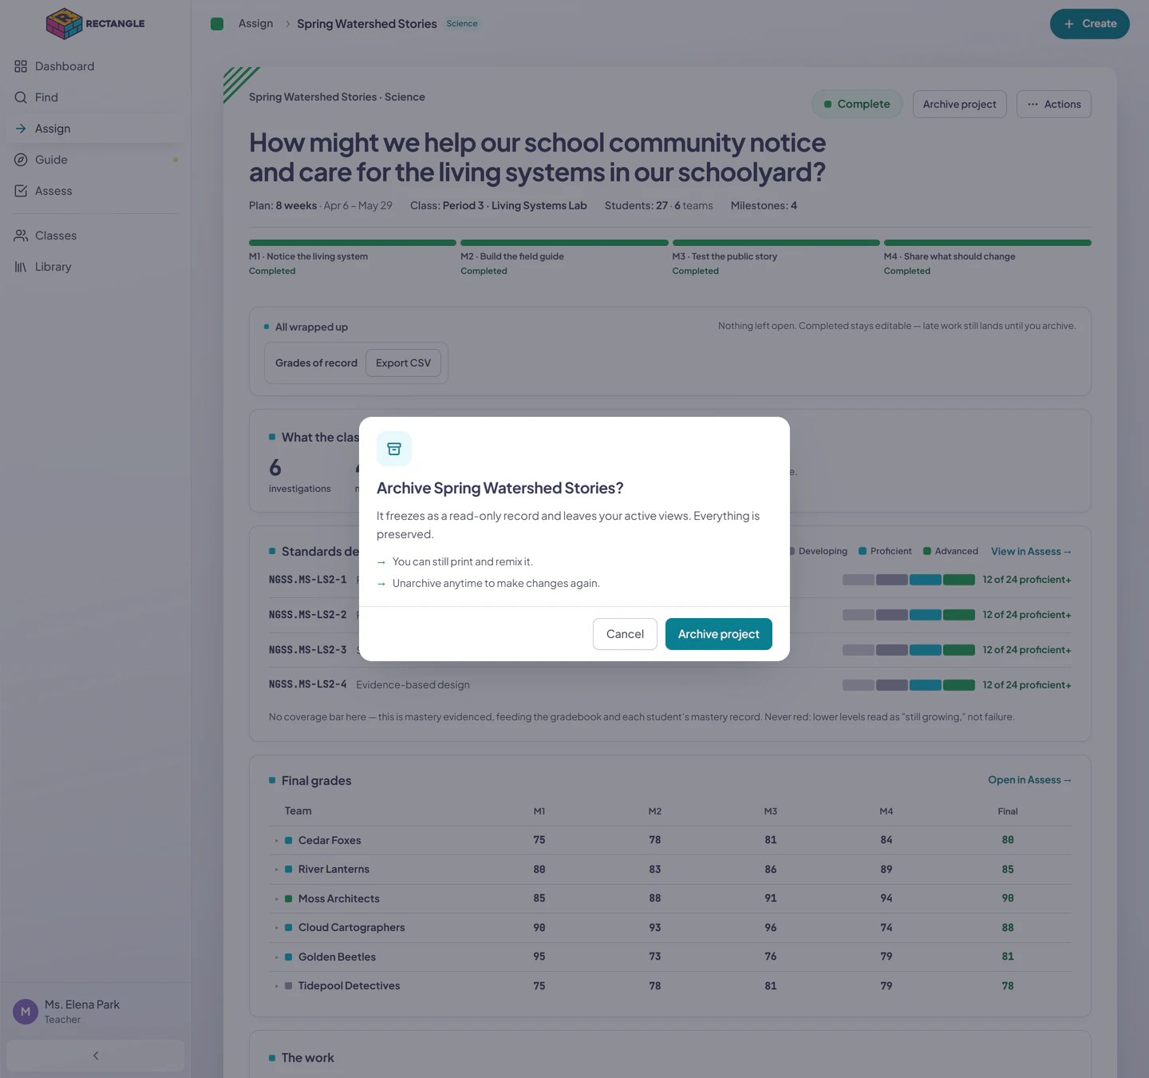Image resolution: width=1149 pixels, height=1078 pixels.
Task: Click the Library books icon
Action: tap(21, 267)
